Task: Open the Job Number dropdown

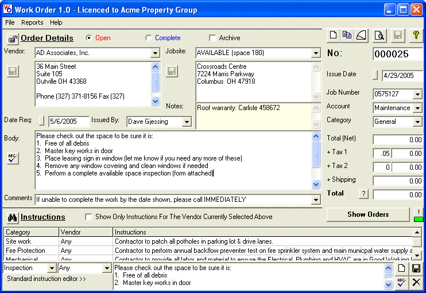Action: (x=417, y=95)
